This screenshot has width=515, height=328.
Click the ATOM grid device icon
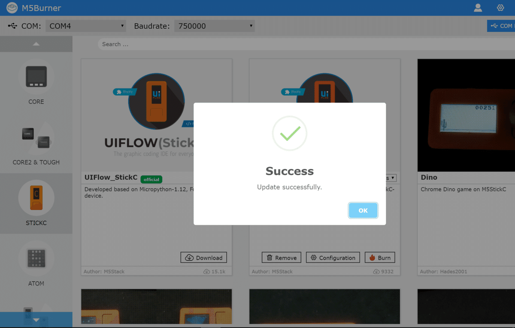36,258
